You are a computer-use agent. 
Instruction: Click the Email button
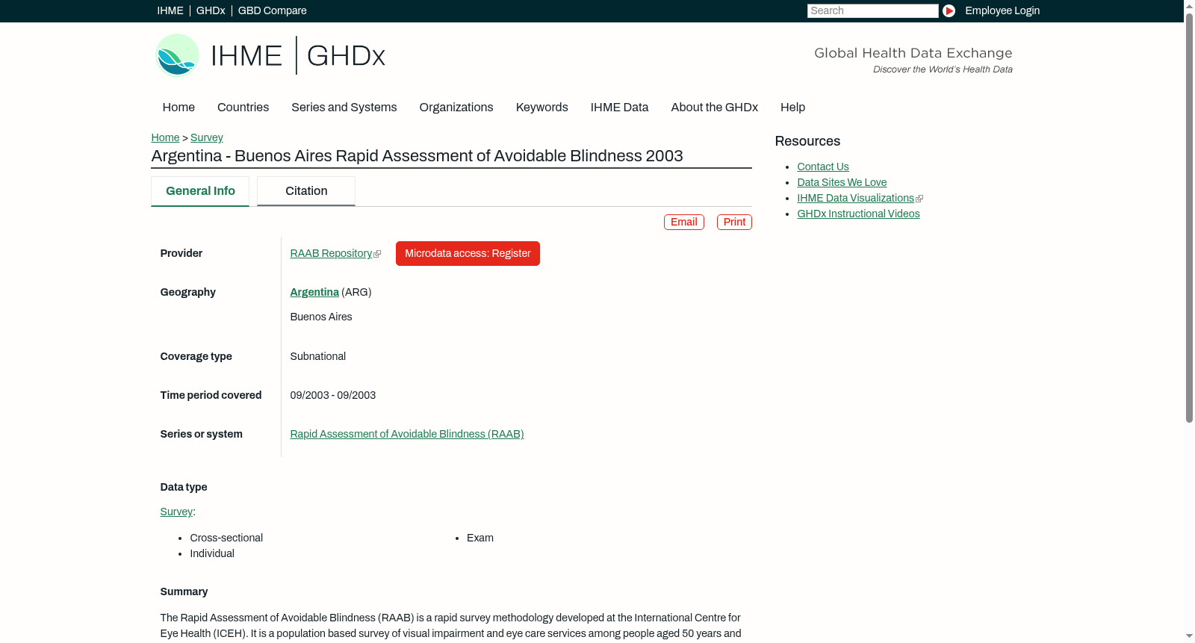pyautogui.click(x=683, y=222)
